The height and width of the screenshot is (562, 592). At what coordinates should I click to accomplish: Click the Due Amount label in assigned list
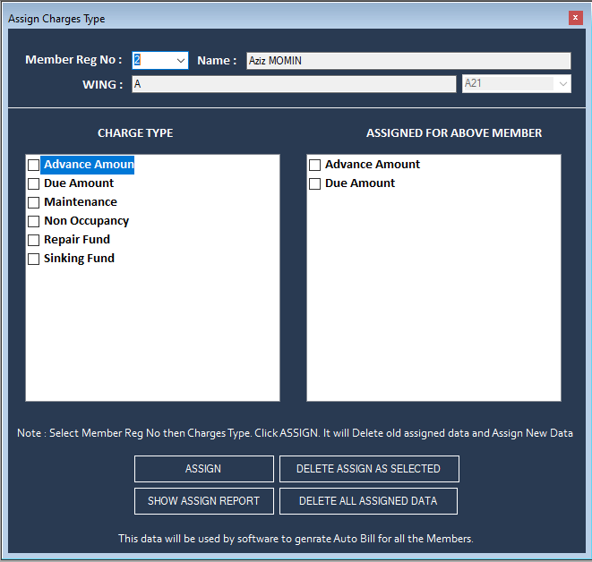click(x=360, y=183)
